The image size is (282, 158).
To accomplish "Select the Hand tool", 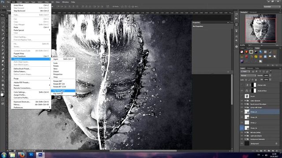I will click(x=3, y=85).
